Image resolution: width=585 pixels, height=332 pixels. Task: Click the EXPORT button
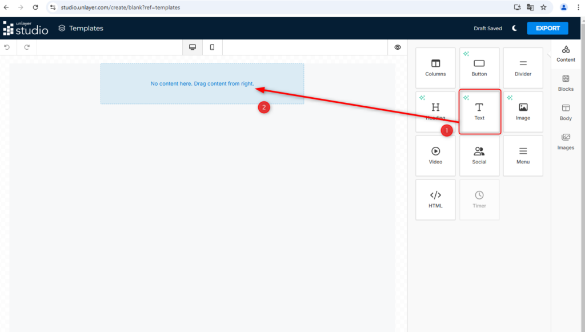[x=547, y=28]
